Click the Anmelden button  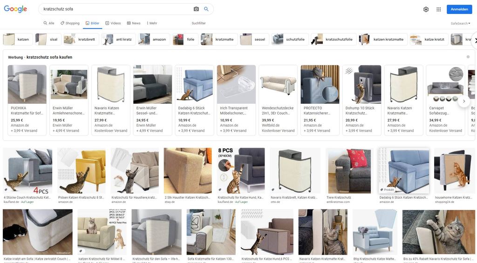(x=459, y=9)
